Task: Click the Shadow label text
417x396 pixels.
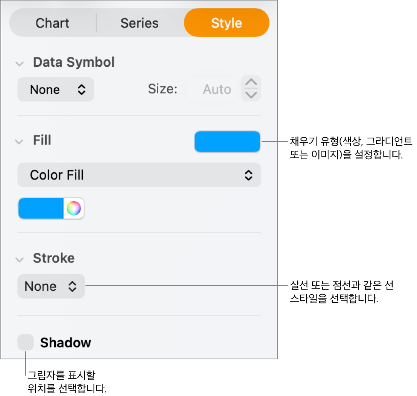Action: [65, 343]
